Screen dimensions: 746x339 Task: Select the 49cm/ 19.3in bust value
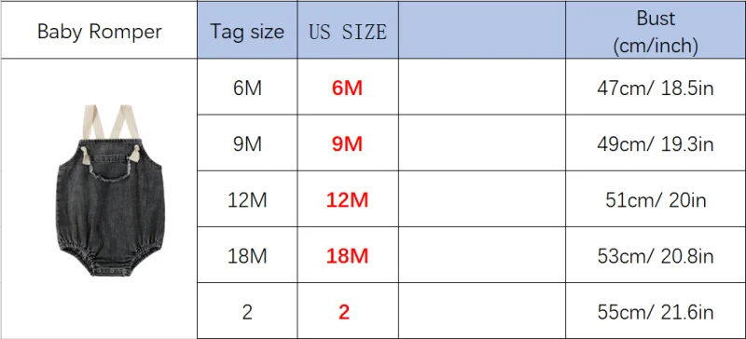point(656,143)
